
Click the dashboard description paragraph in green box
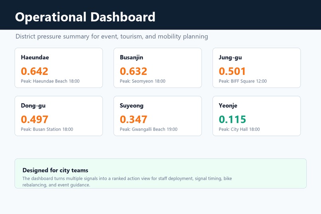[x=127, y=182]
